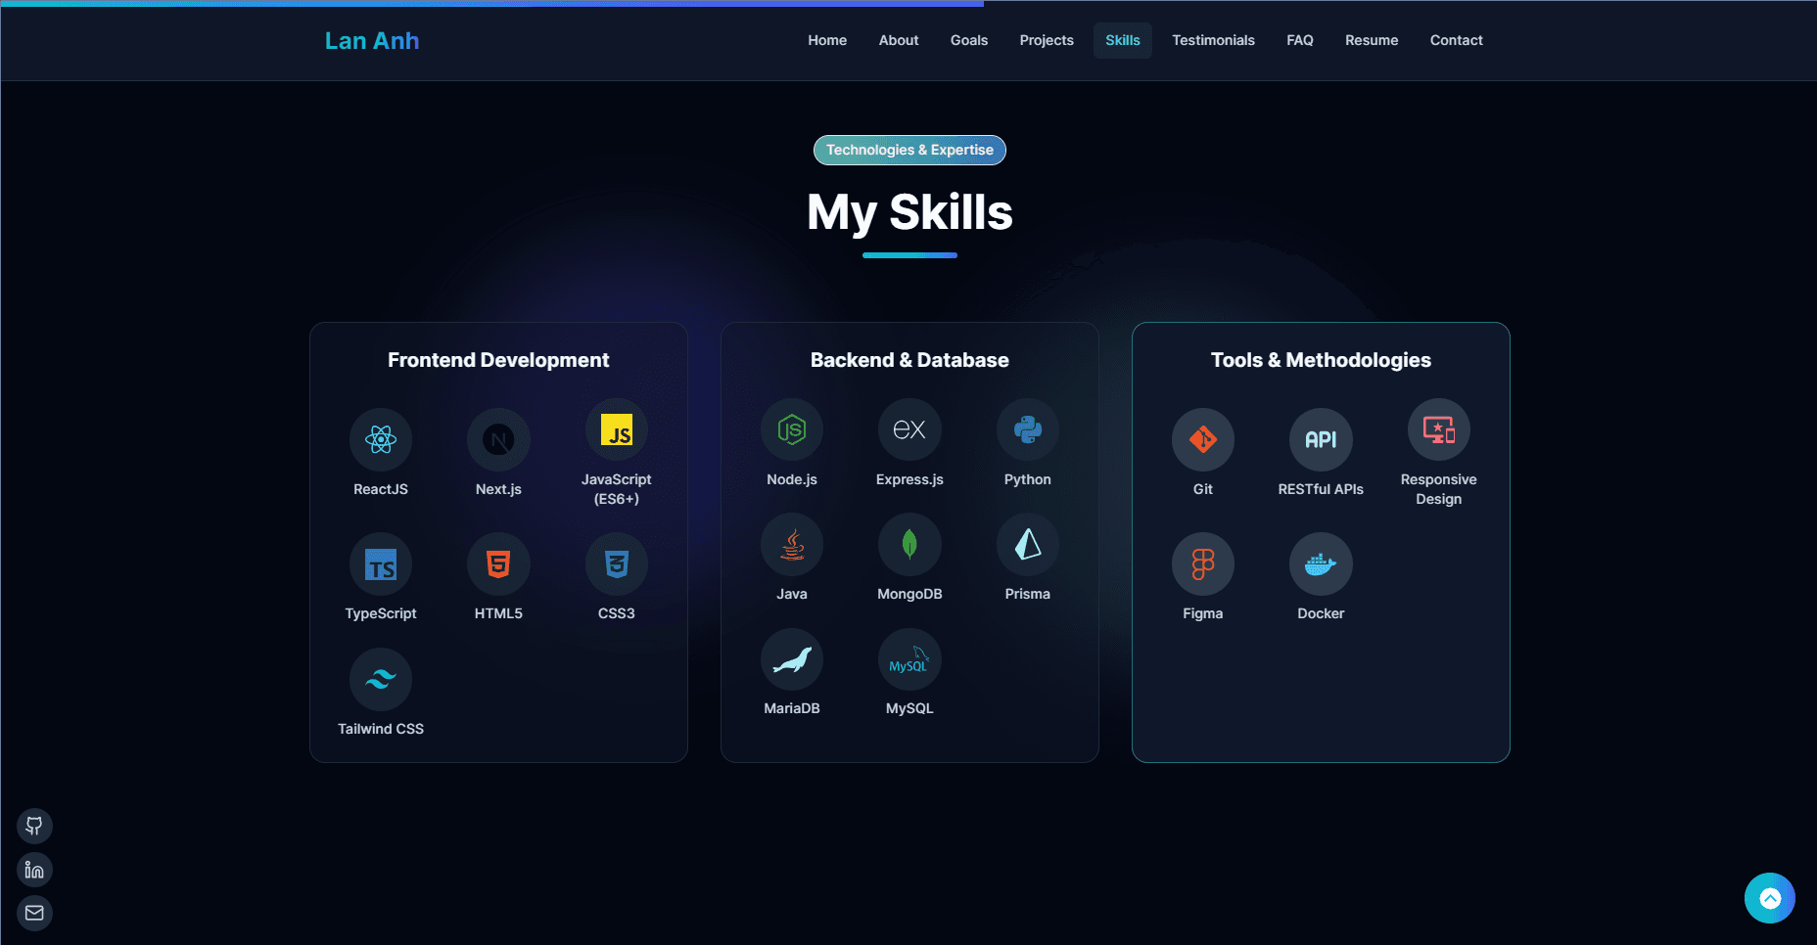Screen dimensions: 1817x945
Task: Open the Resume nav link
Action: pos(1372,40)
